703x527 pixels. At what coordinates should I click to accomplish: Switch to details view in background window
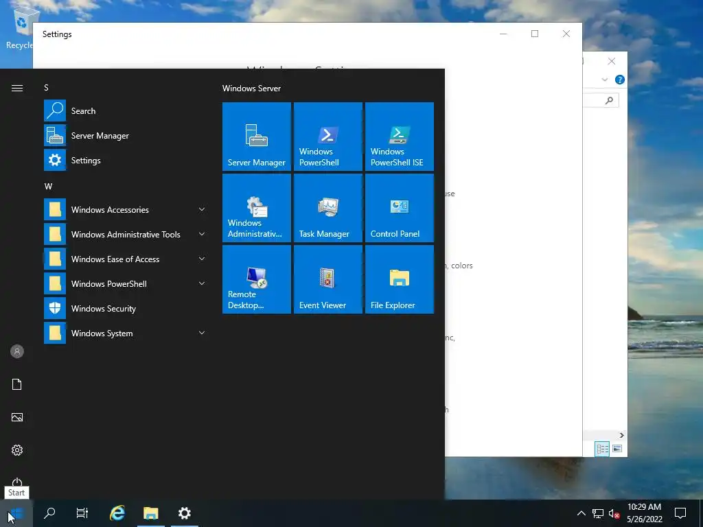pyautogui.click(x=602, y=449)
